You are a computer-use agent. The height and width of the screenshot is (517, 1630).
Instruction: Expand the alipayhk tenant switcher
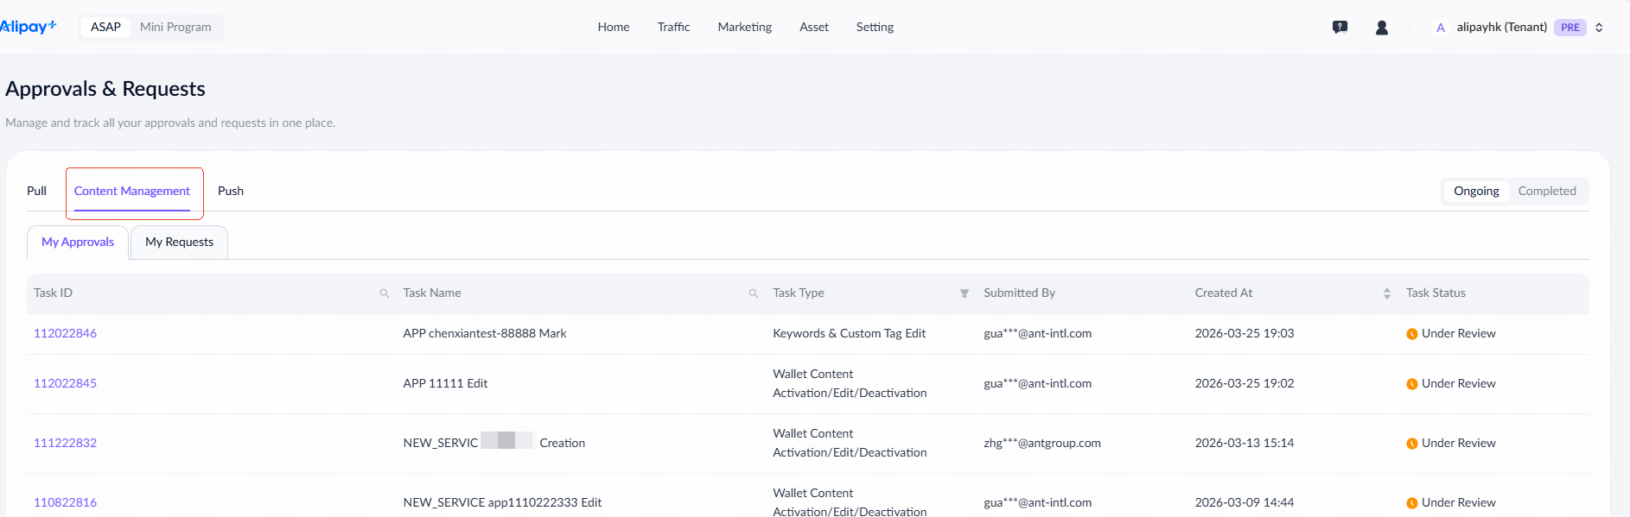(x=1599, y=28)
